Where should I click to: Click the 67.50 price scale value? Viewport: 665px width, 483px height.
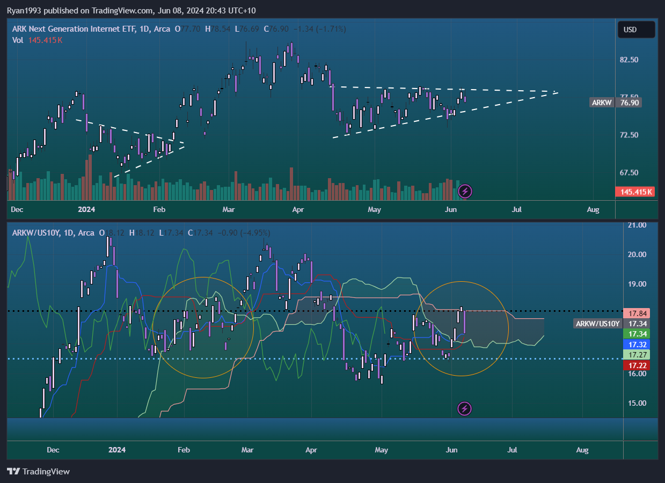(629, 173)
